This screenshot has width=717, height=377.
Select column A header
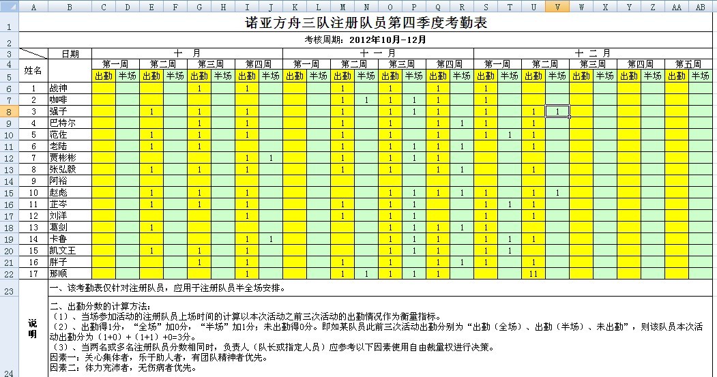click(x=33, y=7)
